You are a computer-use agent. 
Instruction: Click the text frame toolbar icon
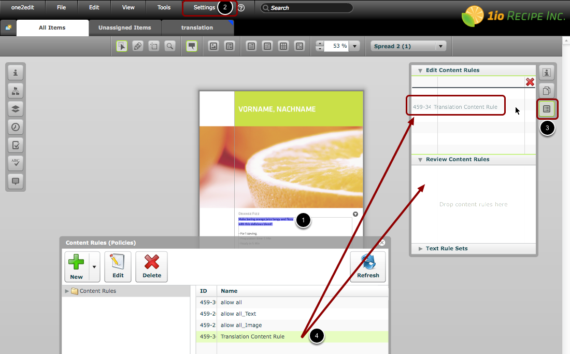pos(230,46)
